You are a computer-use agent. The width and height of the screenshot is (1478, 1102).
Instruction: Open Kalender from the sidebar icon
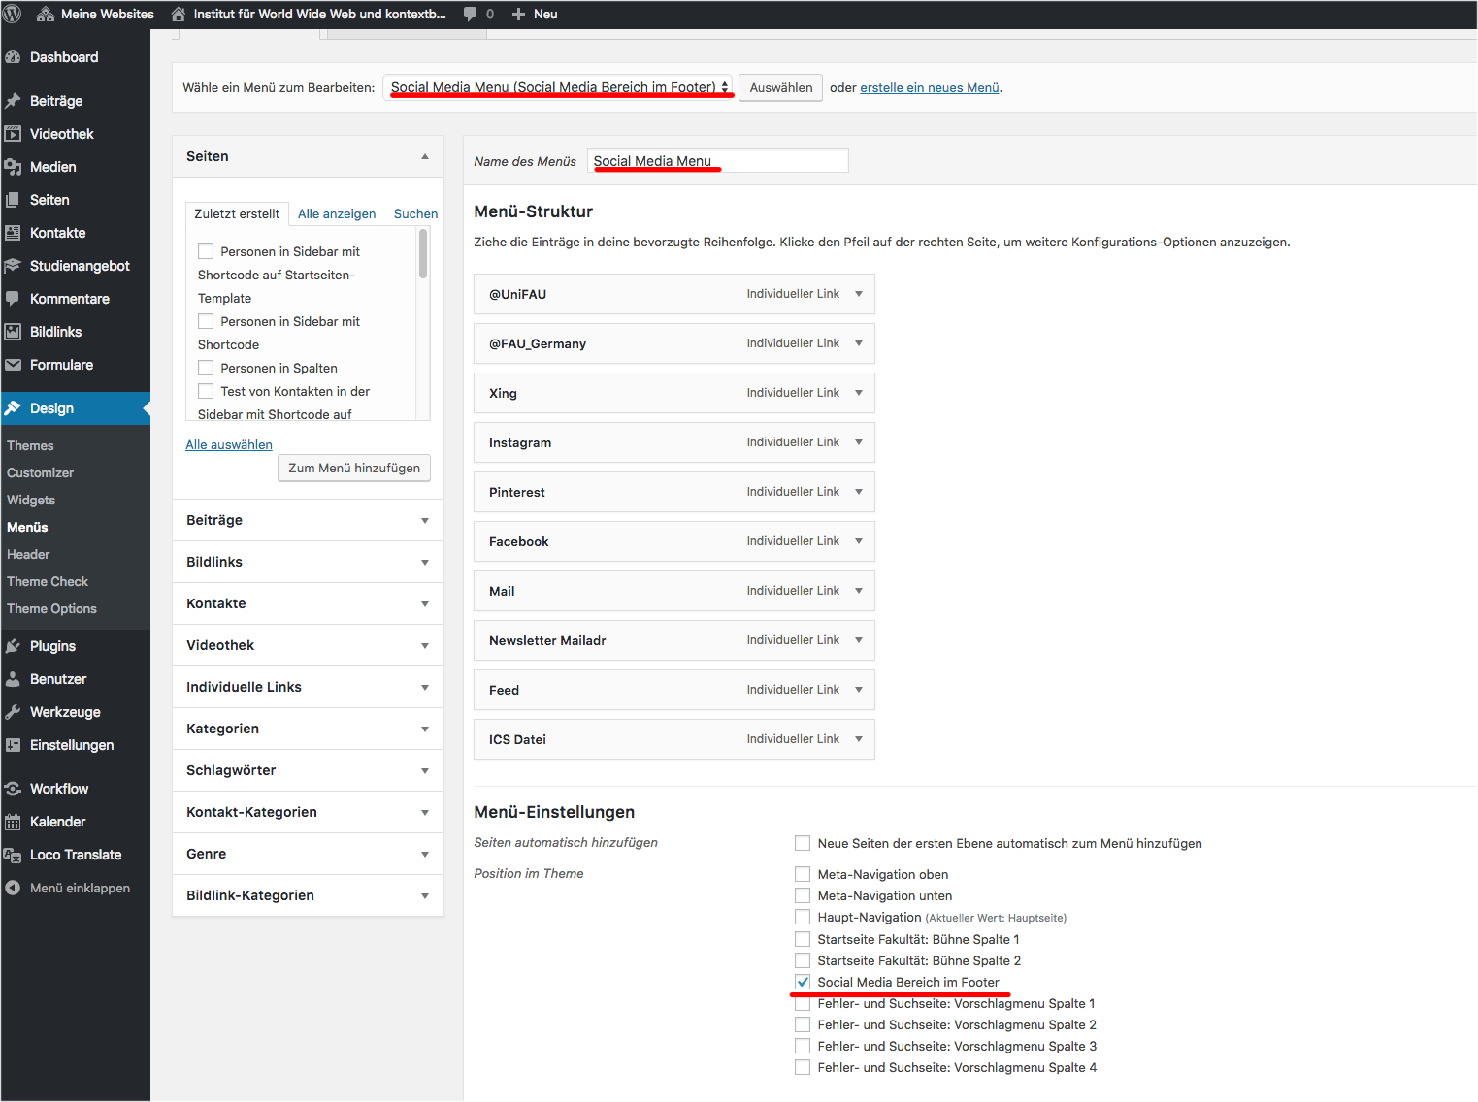pyautogui.click(x=14, y=822)
